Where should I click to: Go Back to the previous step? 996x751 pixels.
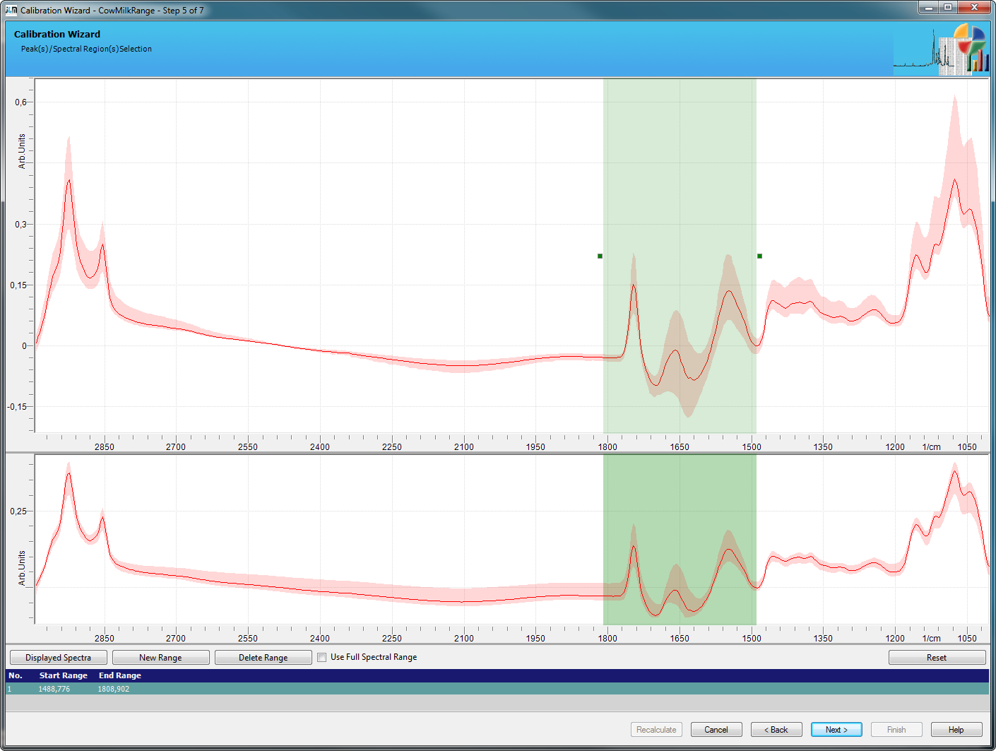(x=776, y=730)
